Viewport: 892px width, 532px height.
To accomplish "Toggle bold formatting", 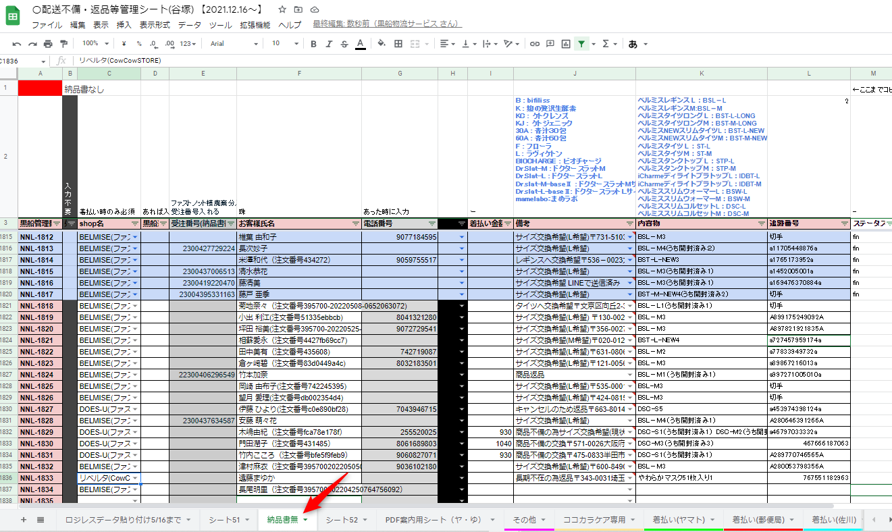I will point(313,43).
